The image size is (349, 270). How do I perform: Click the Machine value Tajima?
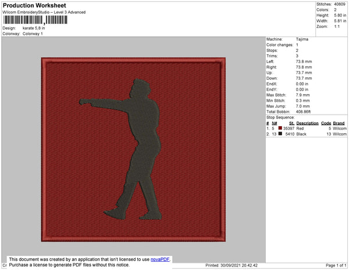point(302,39)
